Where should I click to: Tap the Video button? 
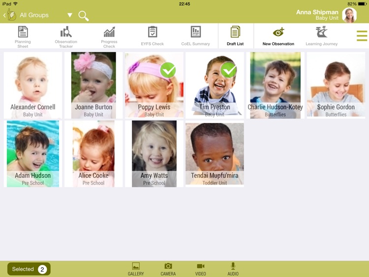pyautogui.click(x=201, y=269)
